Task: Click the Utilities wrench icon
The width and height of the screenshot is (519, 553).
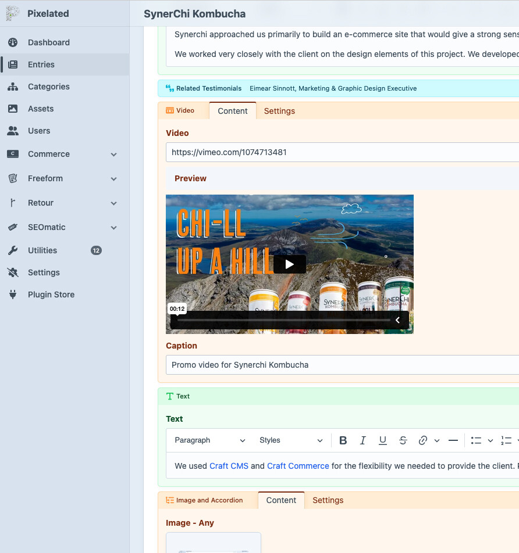Action: pos(13,250)
